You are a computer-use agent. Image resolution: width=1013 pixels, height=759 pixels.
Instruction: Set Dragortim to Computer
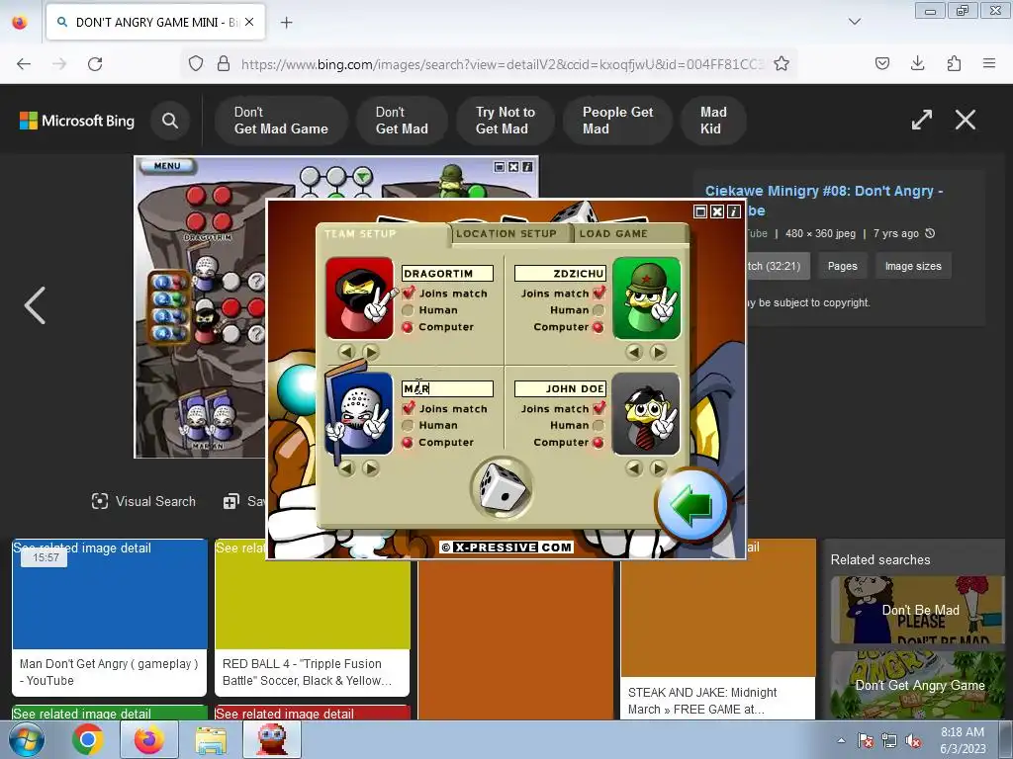pos(408,327)
